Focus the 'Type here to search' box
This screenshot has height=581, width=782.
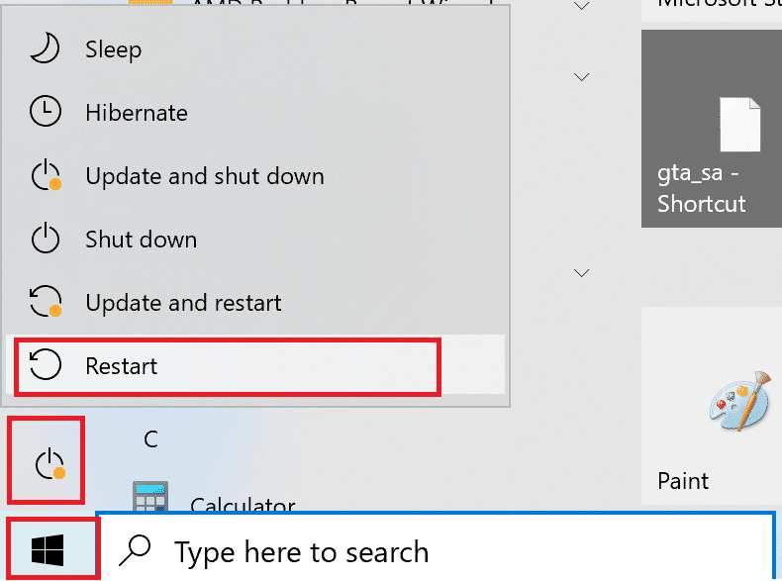point(436,550)
